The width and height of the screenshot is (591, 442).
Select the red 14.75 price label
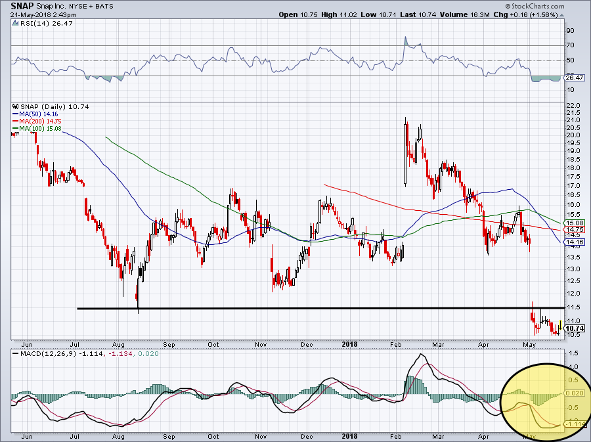(x=575, y=229)
